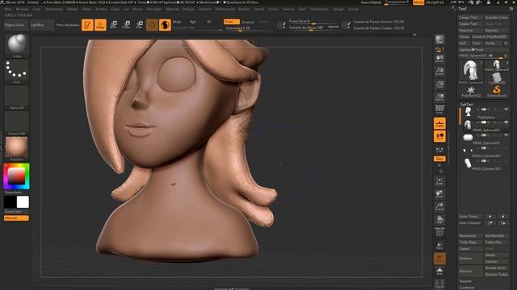Open the Texture Off selector
517x290 pixels.
17,123
